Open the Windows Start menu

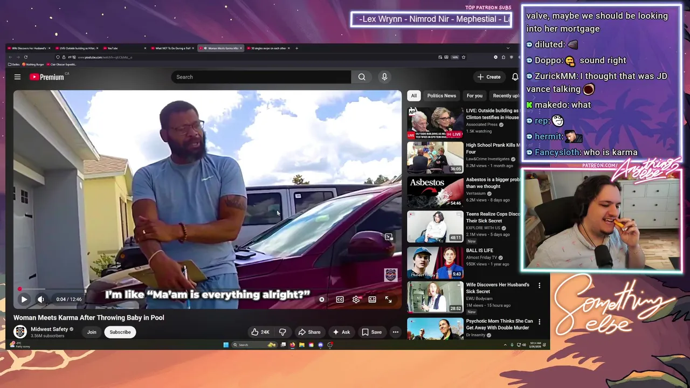click(x=226, y=345)
